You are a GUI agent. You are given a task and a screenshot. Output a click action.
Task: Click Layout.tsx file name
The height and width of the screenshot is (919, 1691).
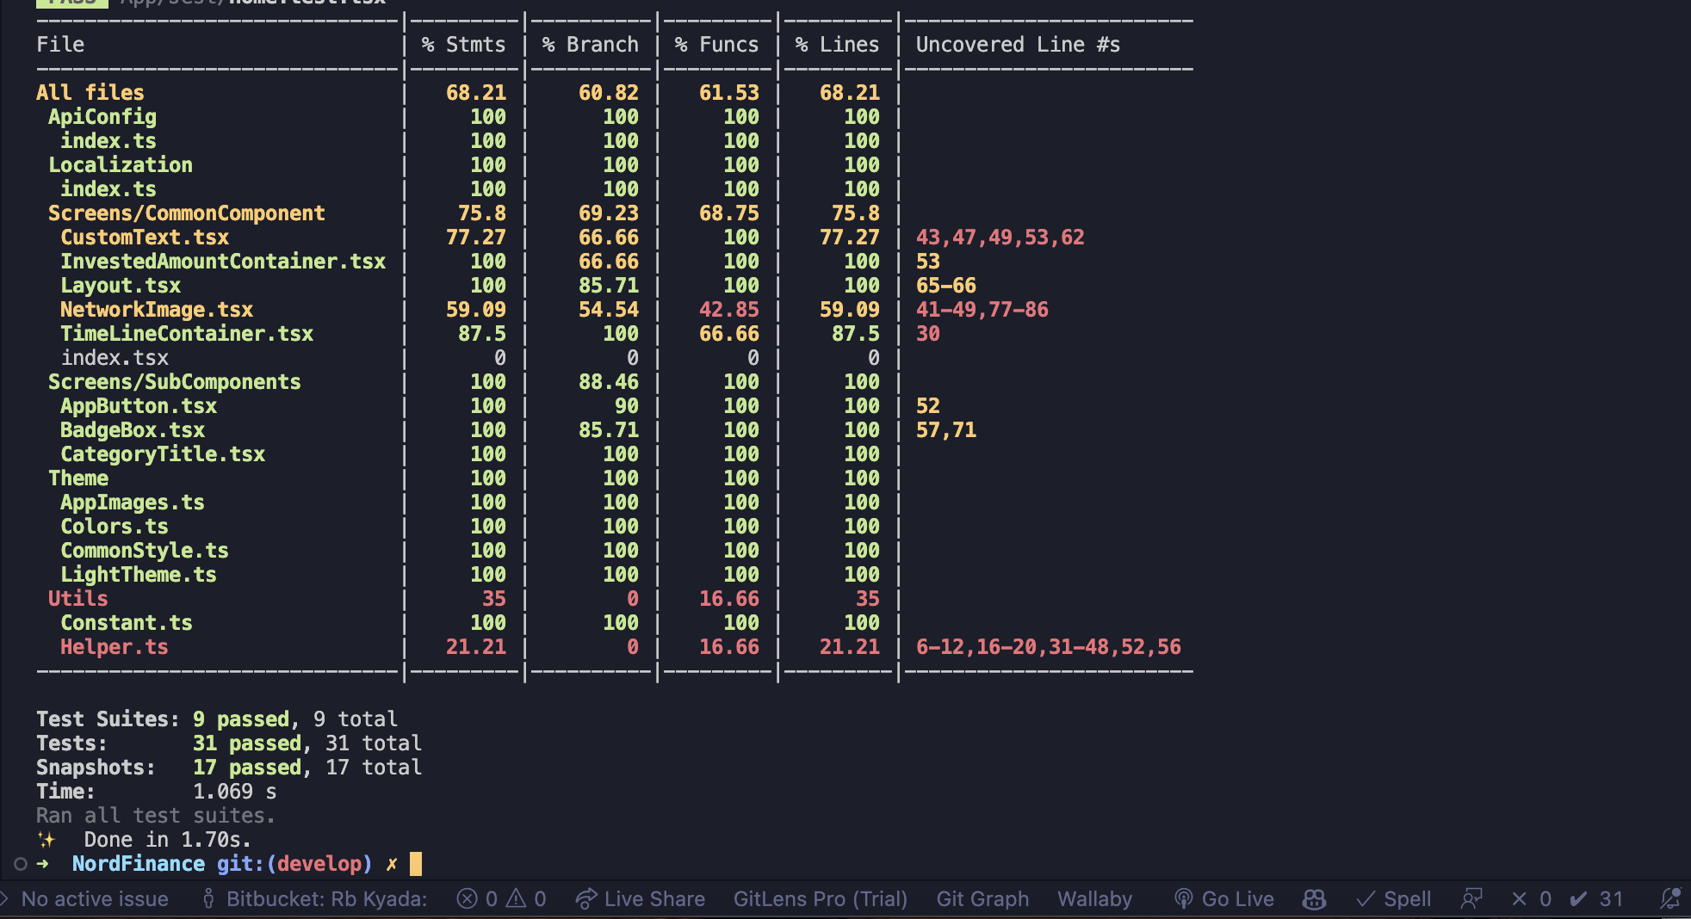[121, 286]
